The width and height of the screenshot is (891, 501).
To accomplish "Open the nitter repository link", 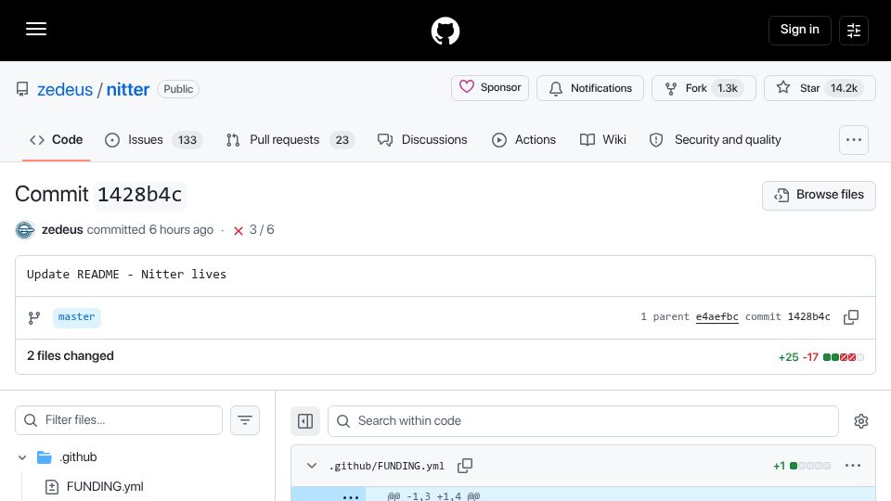I will (x=128, y=89).
